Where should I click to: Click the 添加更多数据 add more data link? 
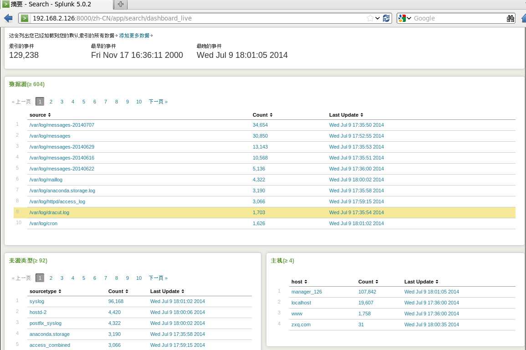(134, 36)
